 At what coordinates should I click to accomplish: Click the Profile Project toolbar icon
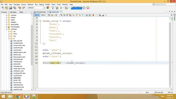point(84,8)
